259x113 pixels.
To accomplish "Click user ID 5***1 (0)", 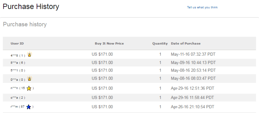I will pos(14,70).
